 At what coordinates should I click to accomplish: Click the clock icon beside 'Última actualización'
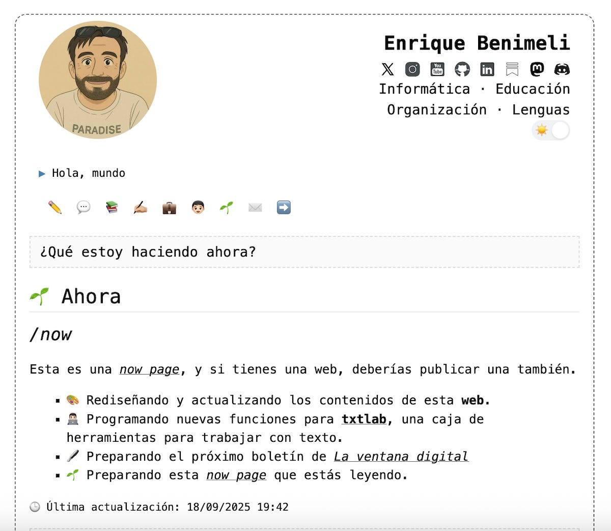35,507
